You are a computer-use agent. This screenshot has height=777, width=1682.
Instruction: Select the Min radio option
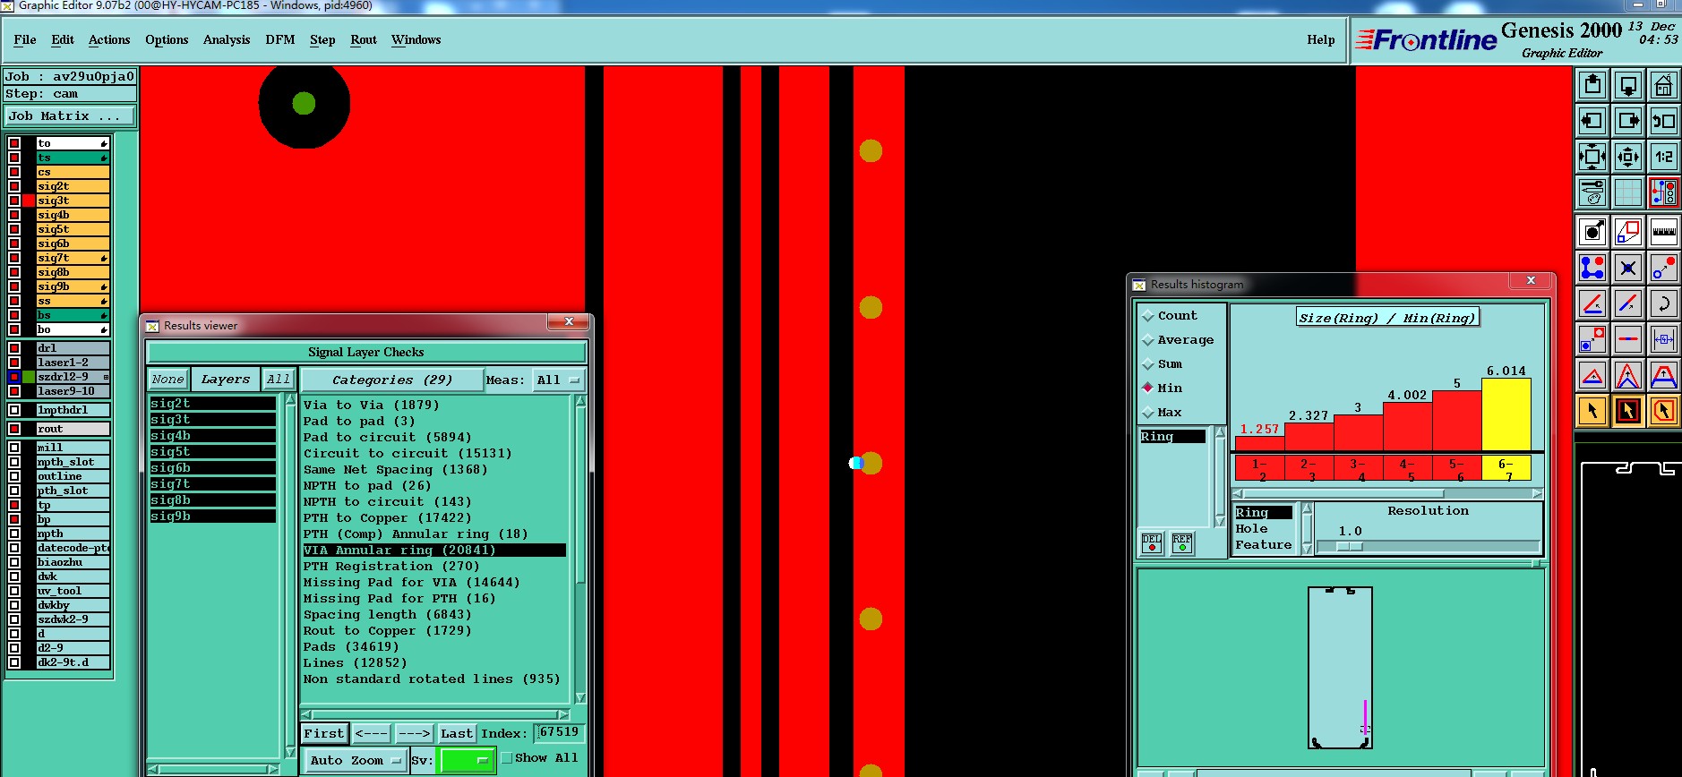1148,388
